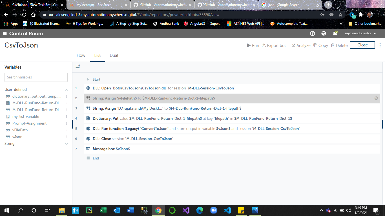The image size is (385, 216).
Task: Show hidden system tray icons
Action: [x=321, y=210]
